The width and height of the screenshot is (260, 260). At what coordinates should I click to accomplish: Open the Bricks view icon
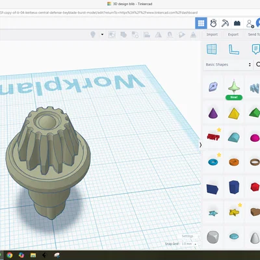point(237,23)
